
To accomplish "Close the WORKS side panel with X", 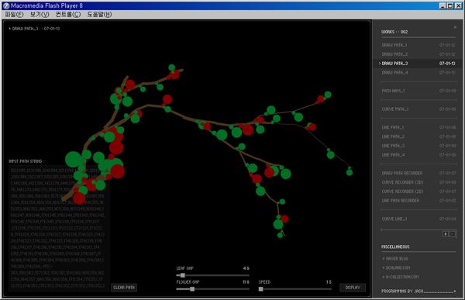I will tap(455, 27).
